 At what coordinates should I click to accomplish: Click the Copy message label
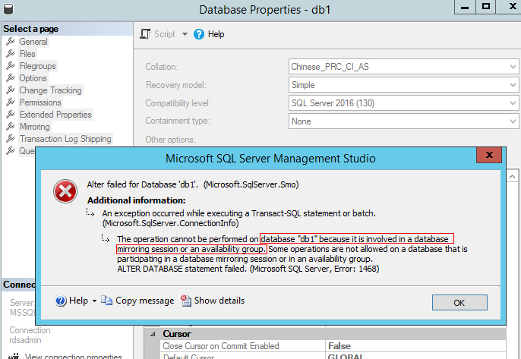144,301
